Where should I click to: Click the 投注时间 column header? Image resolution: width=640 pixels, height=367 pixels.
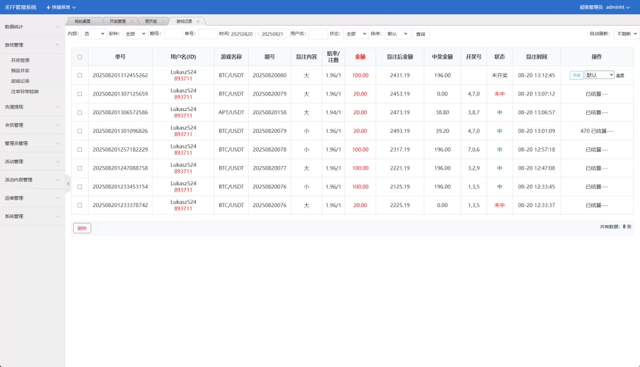[x=536, y=57]
